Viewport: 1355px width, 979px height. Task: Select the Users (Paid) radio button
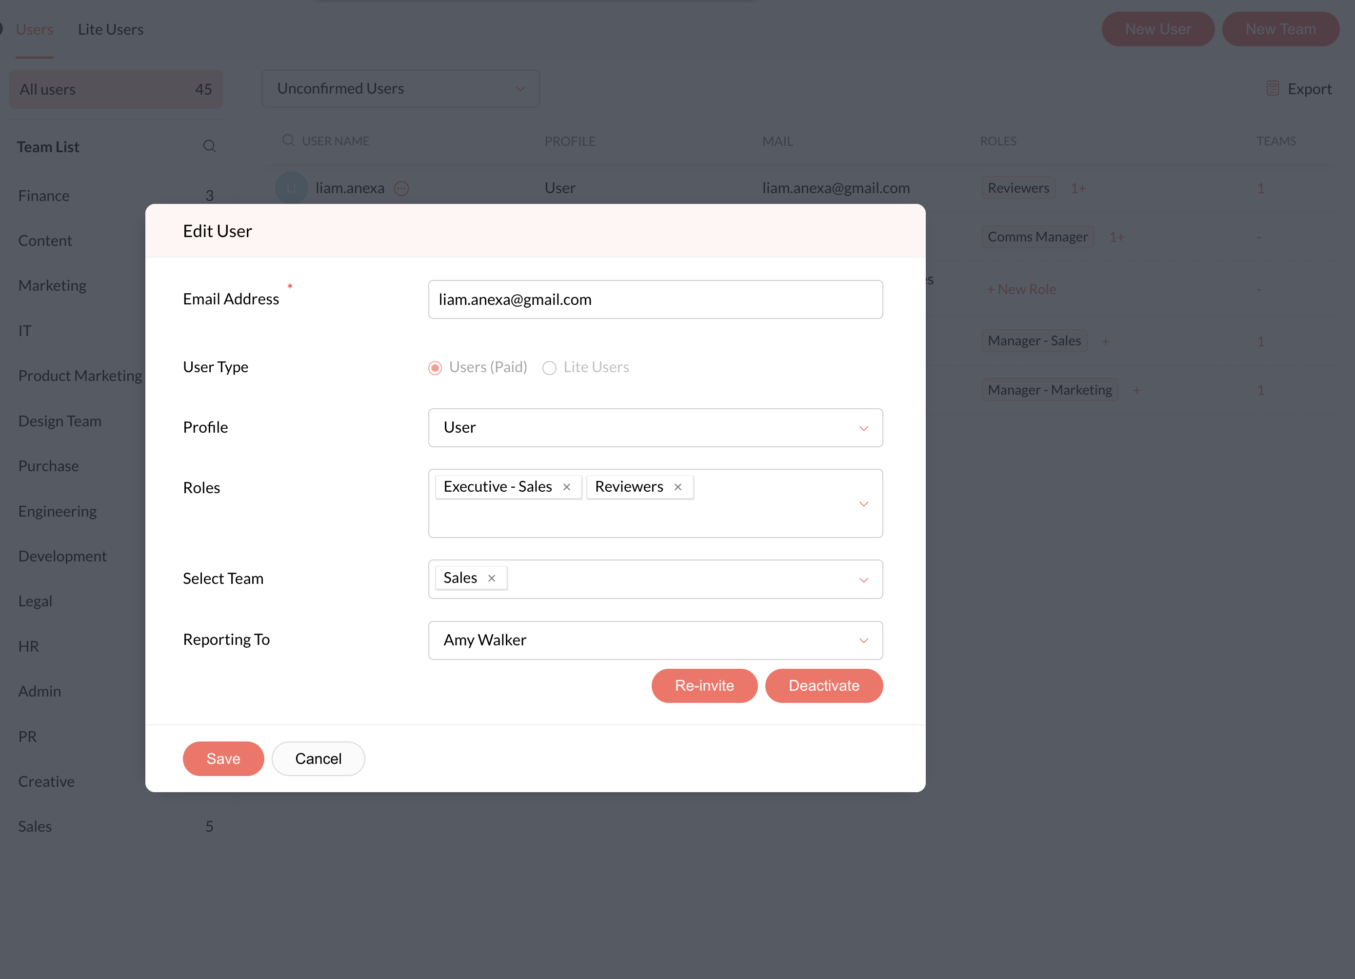[x=435, y=368]
